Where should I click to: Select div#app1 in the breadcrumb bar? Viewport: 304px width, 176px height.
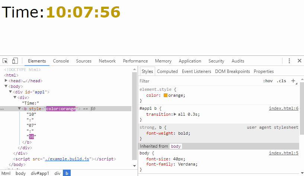tap(40, 173)
